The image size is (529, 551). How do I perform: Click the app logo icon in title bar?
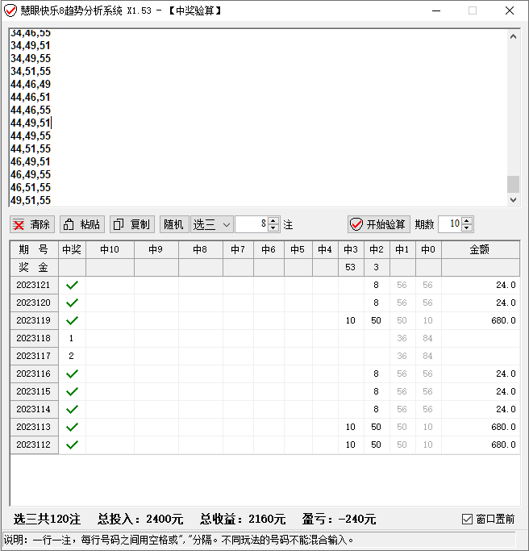(10, 10)
